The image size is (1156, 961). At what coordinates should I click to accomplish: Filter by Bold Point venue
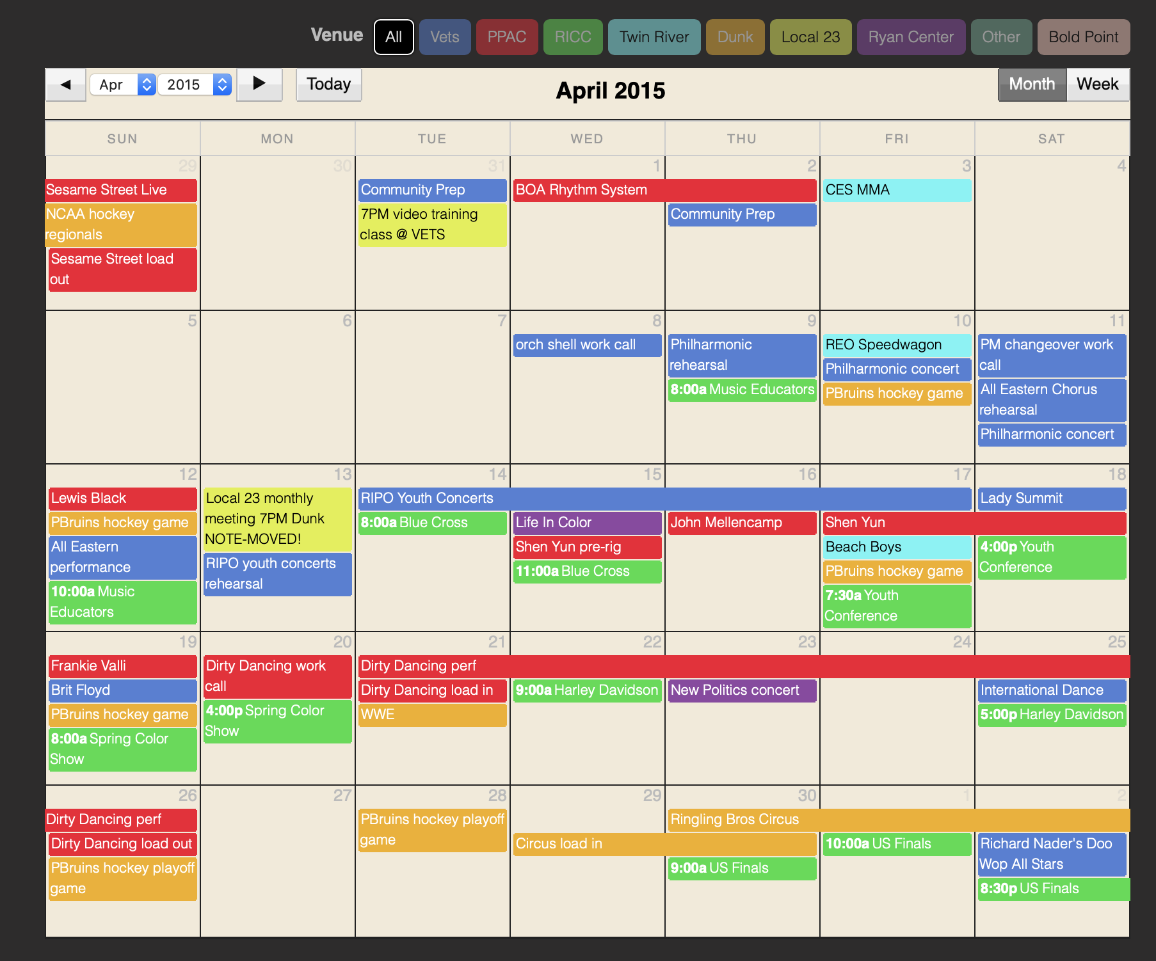[1083, 37]
